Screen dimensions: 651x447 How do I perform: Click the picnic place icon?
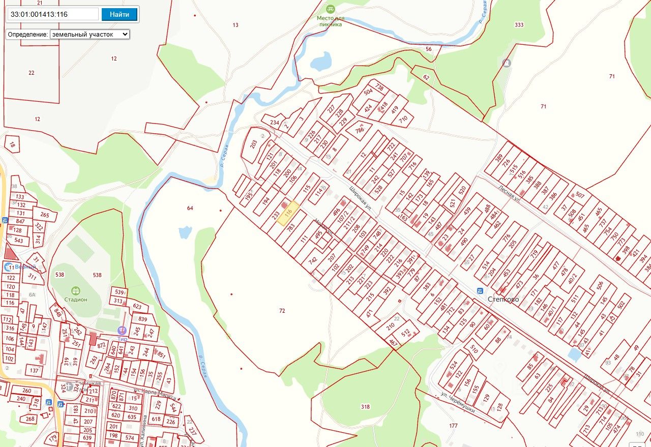(x=331, y=9)
